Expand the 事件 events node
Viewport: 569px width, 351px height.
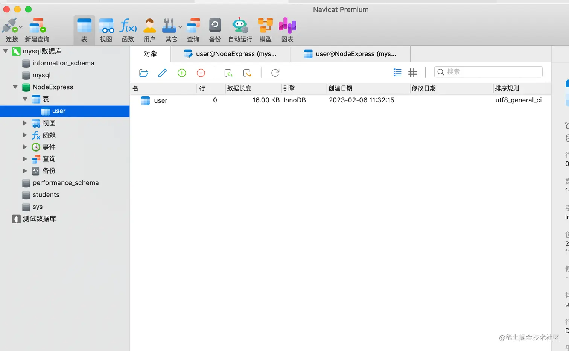[x=25, y=147]
